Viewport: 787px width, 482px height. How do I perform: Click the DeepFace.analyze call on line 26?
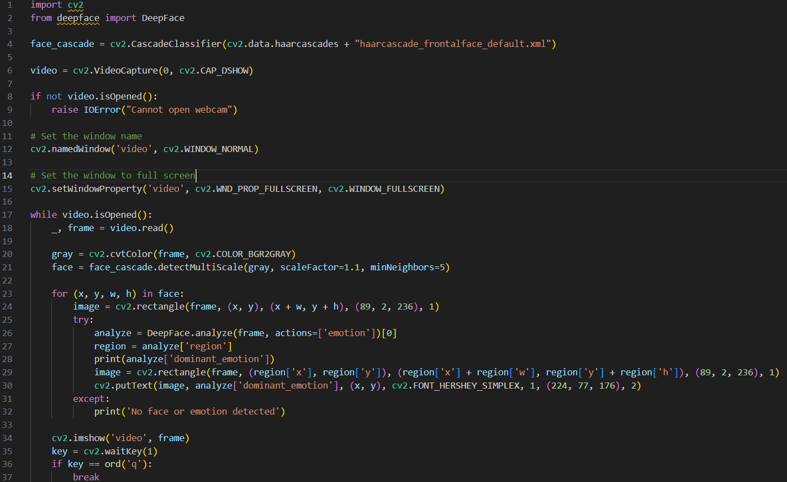click(189, 333)
